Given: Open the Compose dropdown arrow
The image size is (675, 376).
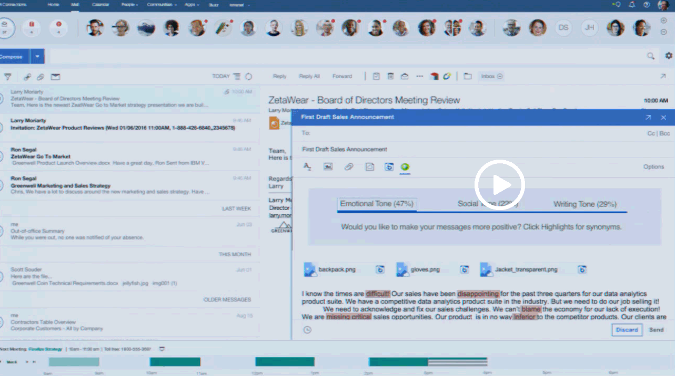Looking at the screenshot, I should pos(37,56).
